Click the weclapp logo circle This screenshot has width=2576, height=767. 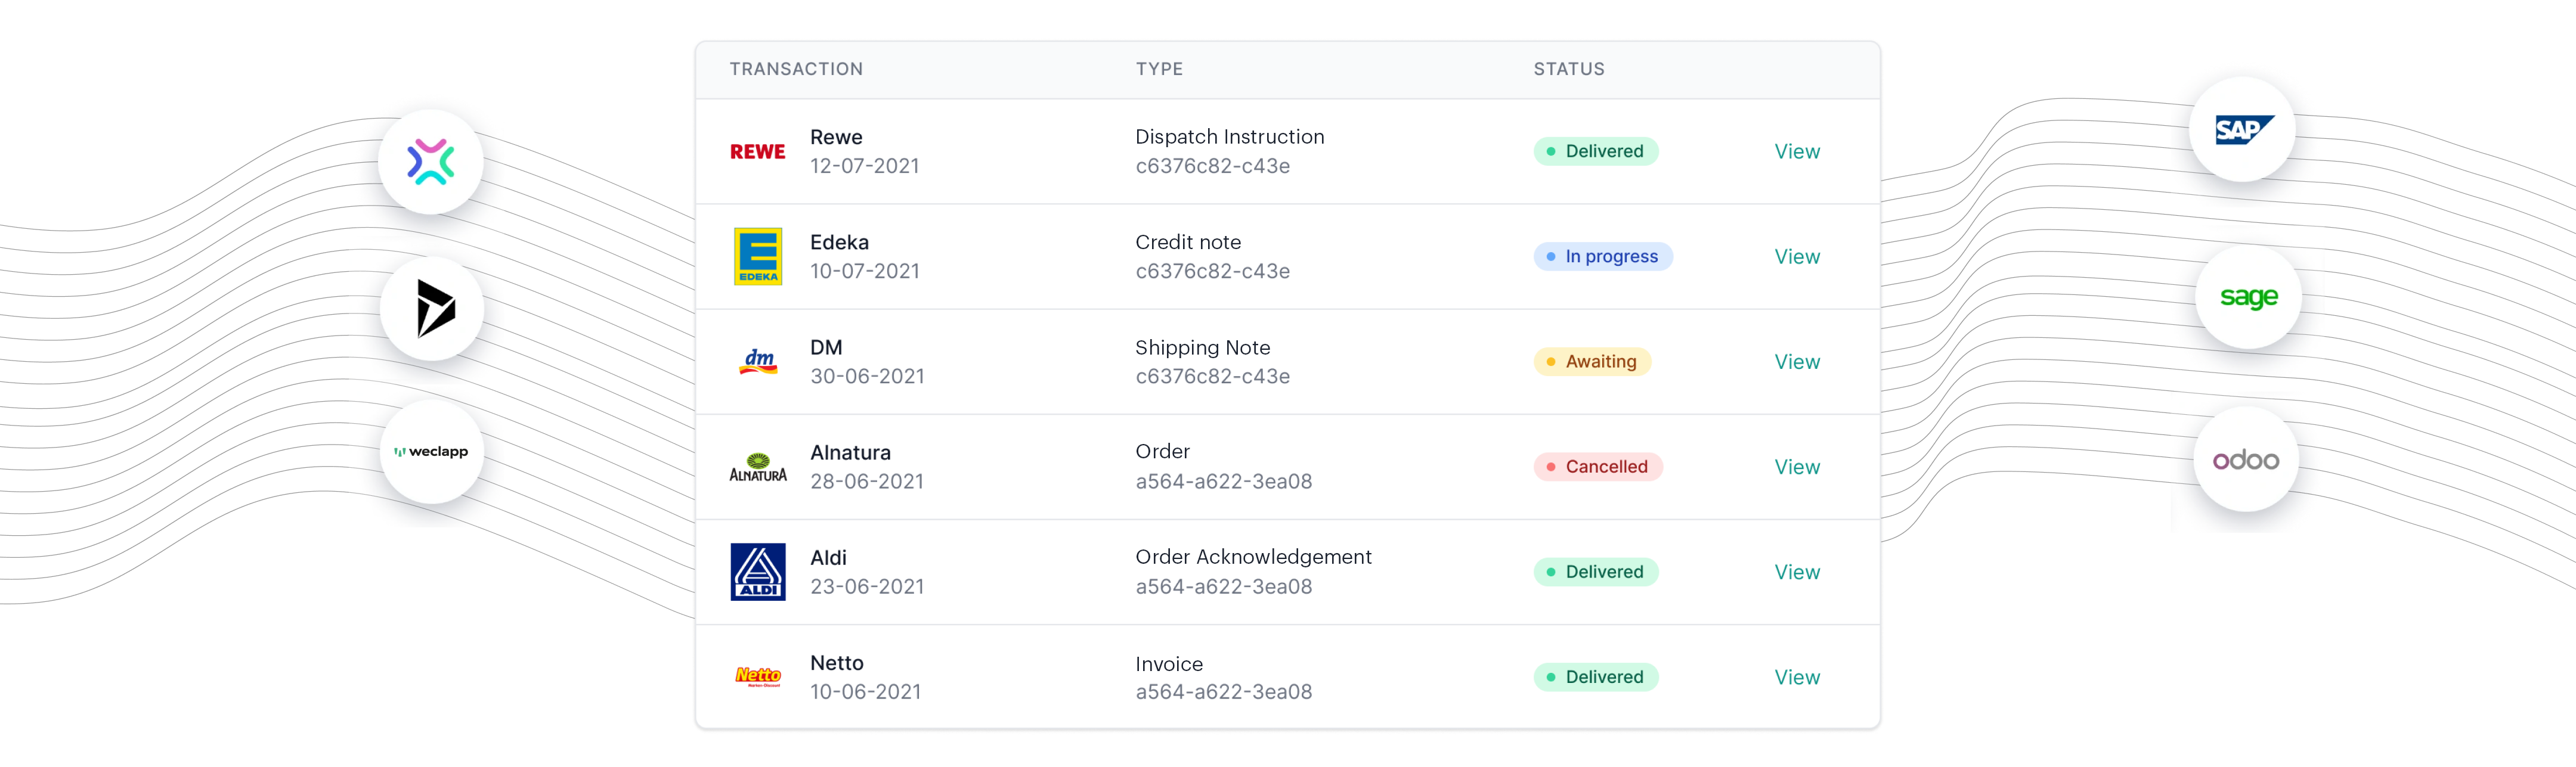[432, 452]
